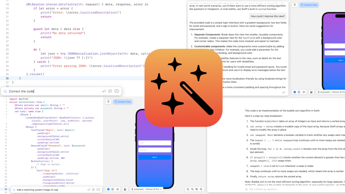The width and height of the screenshot is (345, 194).
Task: Click the "How could I improve this view?" bubble
Action: [x=267, y=16]
